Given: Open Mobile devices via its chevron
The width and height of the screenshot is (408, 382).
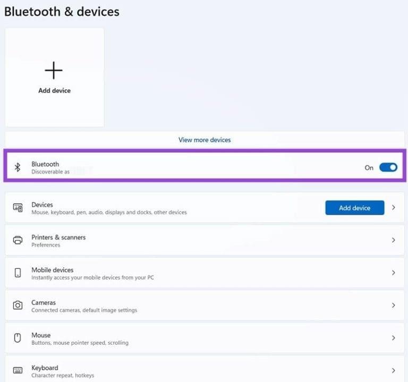Looking at the screenshot, I should [394, 273].
